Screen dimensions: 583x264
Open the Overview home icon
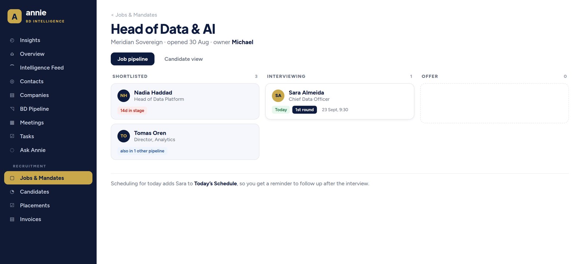[12, 54]
